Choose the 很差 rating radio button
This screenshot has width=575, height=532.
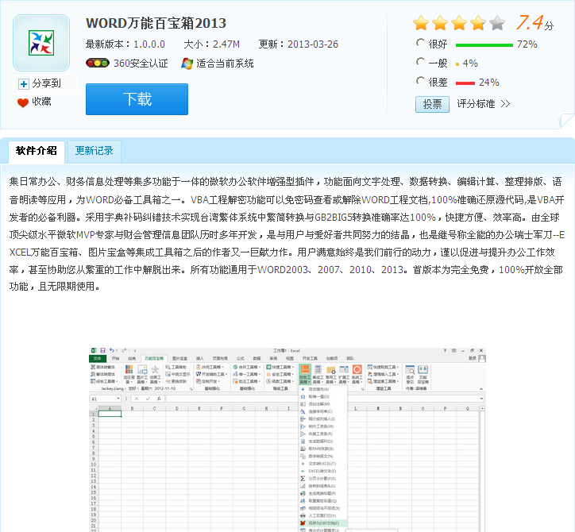point(420,81)
